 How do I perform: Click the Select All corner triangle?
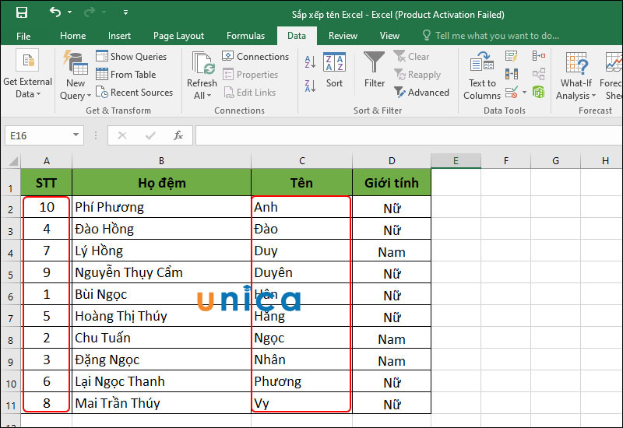point(13,161)
